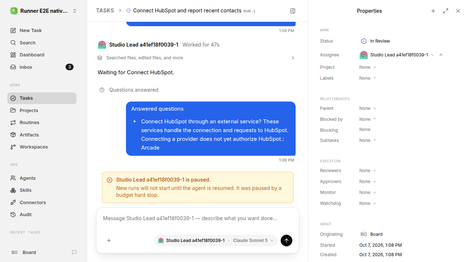The height and width of the screenshot is (262, 466).
Task: Close the Properties panel
Action: (x=458, y=11)
